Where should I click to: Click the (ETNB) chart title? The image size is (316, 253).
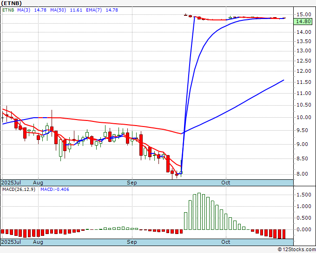pyautogui.click(x=11, y=3)
